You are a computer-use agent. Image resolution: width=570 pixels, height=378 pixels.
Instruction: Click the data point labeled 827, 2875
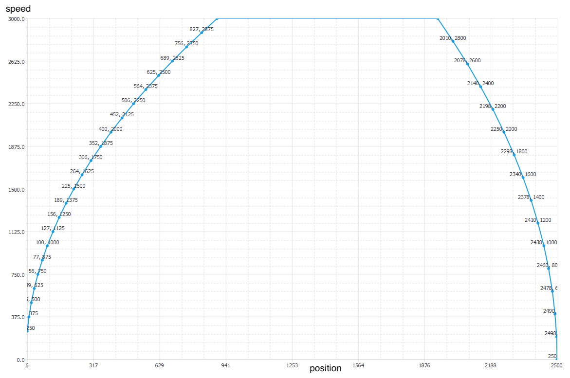pyautogui.click(x=202, y=33)
